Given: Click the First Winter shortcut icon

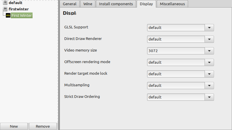Looking at the screenshot, I should tap(8, 15).
